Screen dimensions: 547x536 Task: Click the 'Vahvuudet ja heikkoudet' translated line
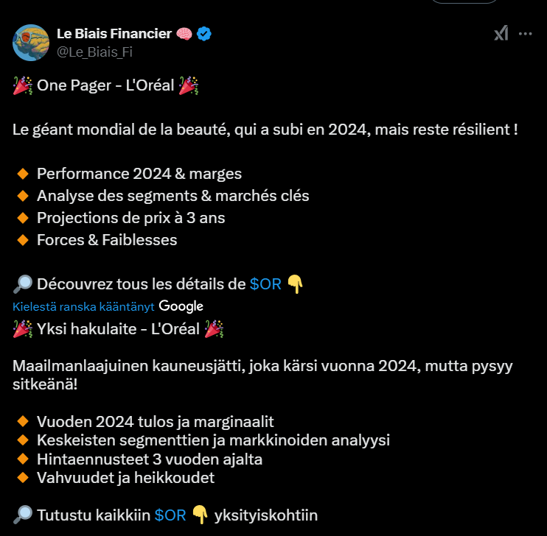(125, 478)
